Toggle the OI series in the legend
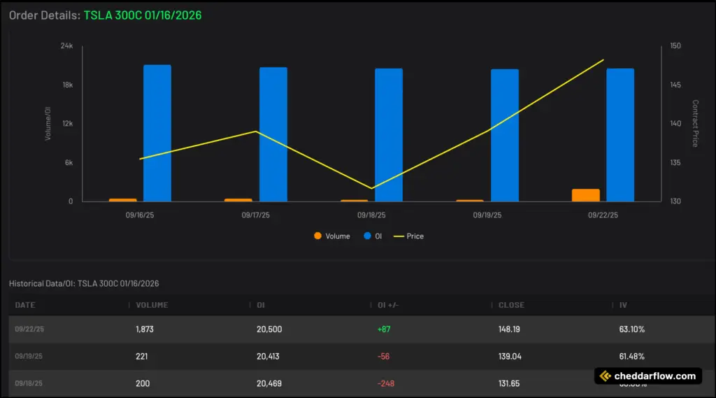The height and width of the screenshot is (398, 716). pos(373,236)
